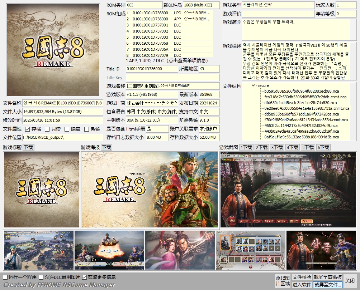Collapse the secure folder tree node
The height and width of the screenshot is (290, 360).
tap(254, 85)
